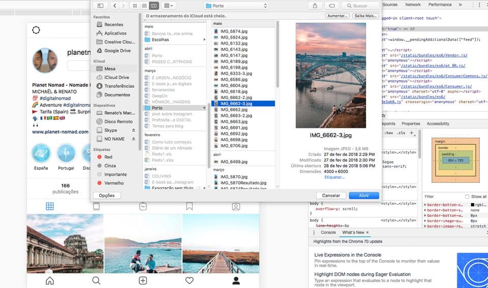
Task: Open the España story highlight
Action: coord(41,153)
